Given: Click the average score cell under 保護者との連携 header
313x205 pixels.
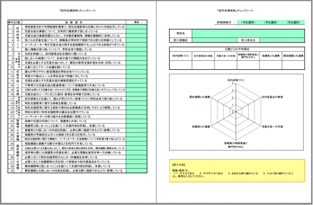Looking at the screenshot, I should (x=271, y=65).
